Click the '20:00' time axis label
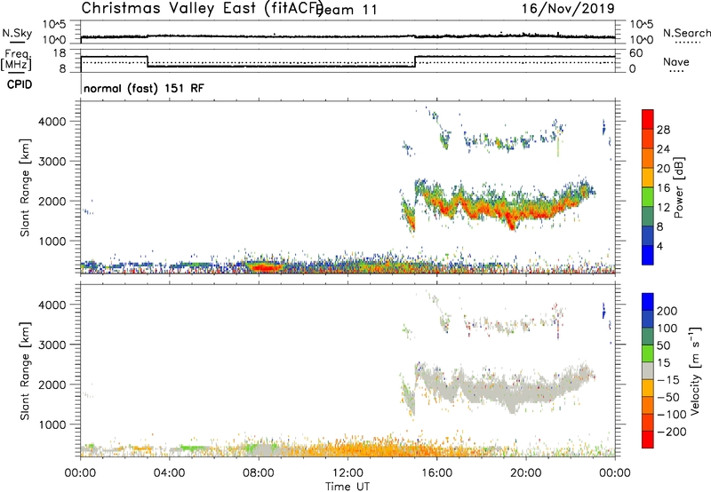The height and width of the screenshot is (492, 711). [x=525, y=473]
